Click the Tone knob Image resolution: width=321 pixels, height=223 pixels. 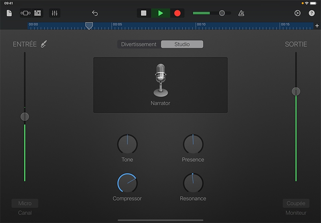(x=127, y=144)
